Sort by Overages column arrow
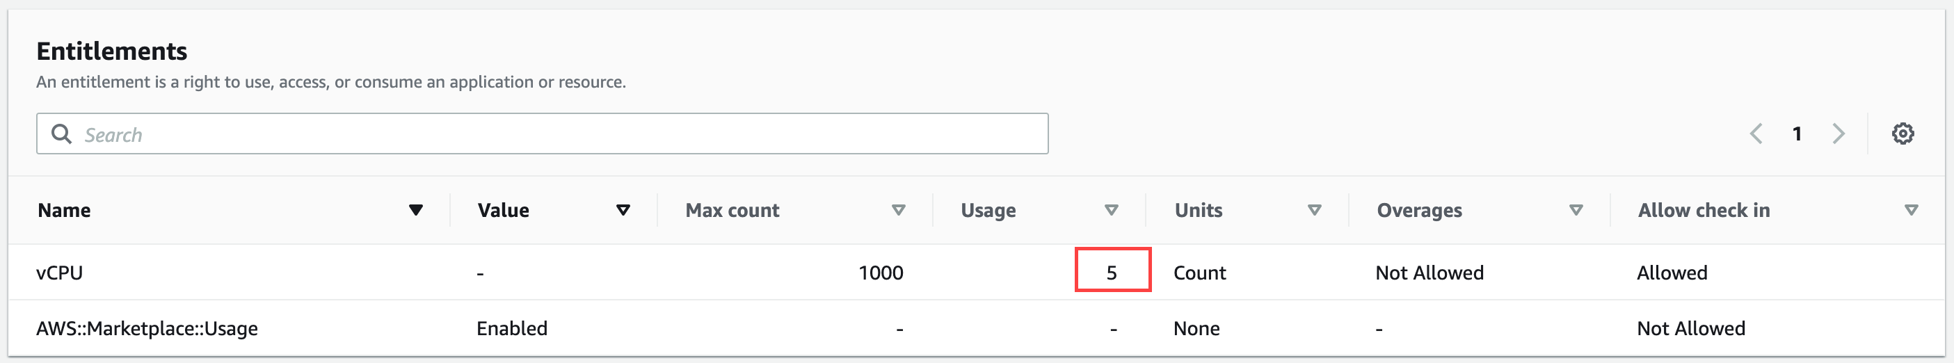Screen dimensions: 1954x363 [x=1576, y=210]
